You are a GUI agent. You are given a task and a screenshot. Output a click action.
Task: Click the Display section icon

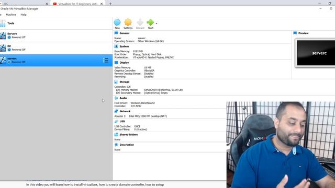coord(116,63)
